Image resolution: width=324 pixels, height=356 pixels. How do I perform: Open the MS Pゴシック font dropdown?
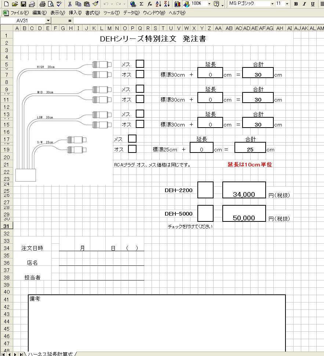(x=272, y=4)
